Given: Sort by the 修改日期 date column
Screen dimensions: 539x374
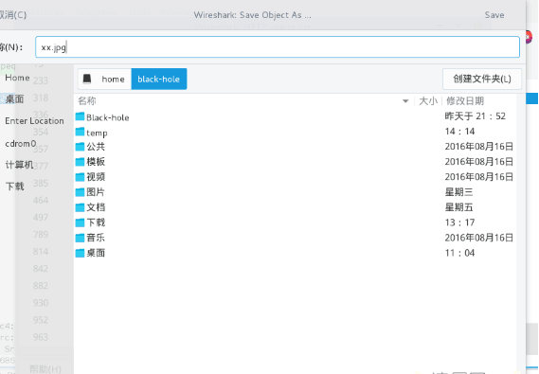Looking at the screenshot, I should point(465,101).
